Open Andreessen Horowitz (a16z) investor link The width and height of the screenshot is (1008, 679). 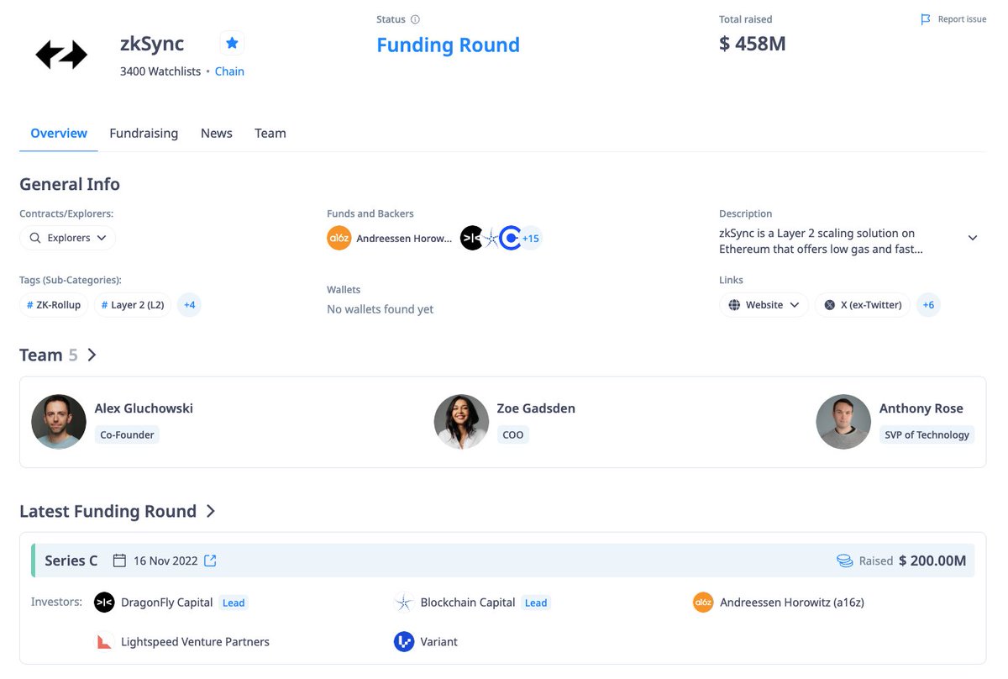(792, 603)
